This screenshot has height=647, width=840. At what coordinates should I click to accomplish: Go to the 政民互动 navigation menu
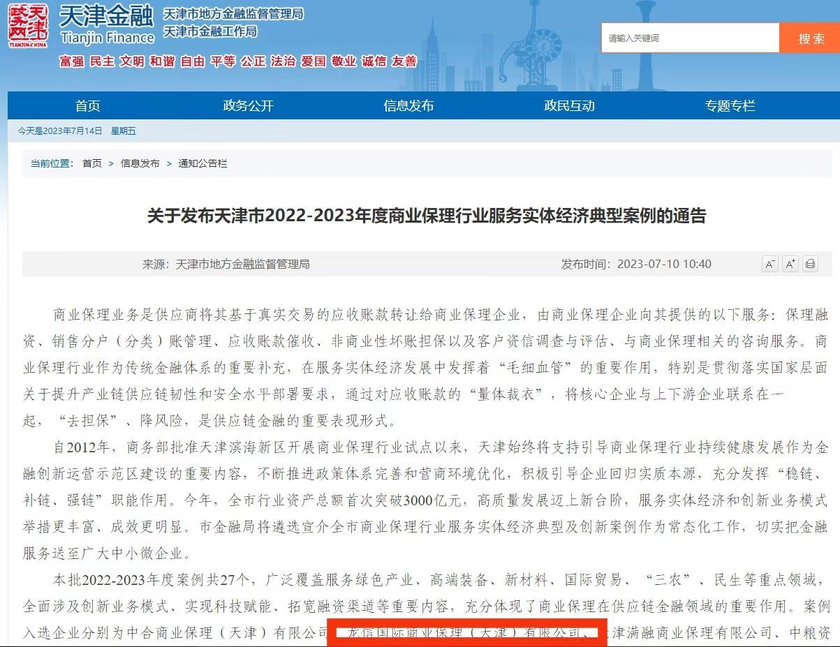[570, 105]
